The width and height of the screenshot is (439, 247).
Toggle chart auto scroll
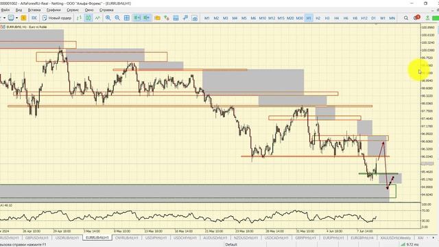137,18
